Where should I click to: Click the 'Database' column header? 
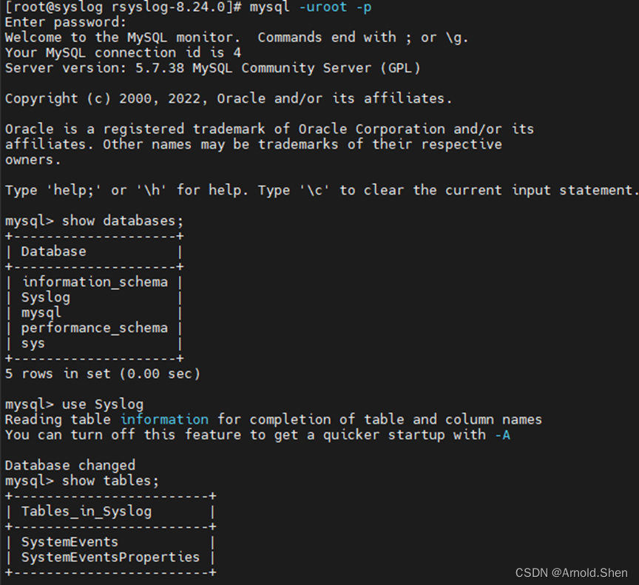click(53, 251)
